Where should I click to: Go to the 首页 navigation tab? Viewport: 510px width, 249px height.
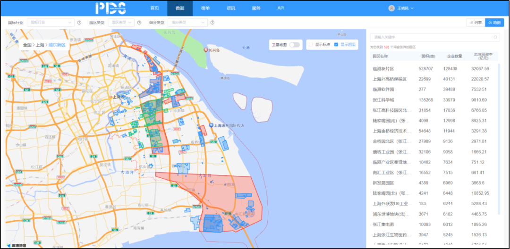(154, 8)
